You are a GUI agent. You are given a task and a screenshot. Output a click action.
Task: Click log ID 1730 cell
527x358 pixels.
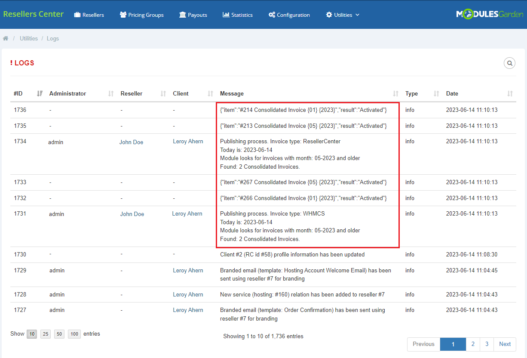(20, 254)
